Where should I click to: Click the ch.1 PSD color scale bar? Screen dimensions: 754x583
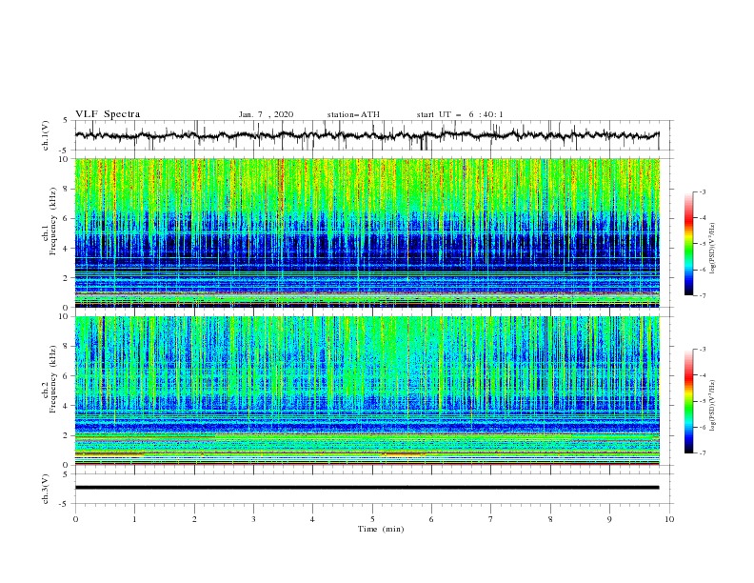[688, 244]
